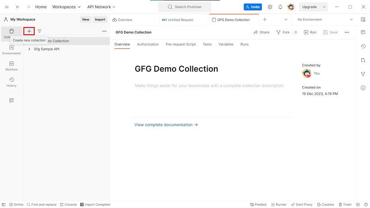
Task: Expand the Gfg Sample API collection
Action: [x=29, y=49]
